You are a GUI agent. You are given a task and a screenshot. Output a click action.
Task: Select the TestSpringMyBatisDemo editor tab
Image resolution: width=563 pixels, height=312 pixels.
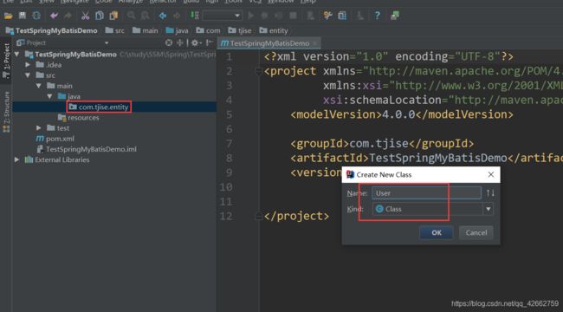coord(269,43)
